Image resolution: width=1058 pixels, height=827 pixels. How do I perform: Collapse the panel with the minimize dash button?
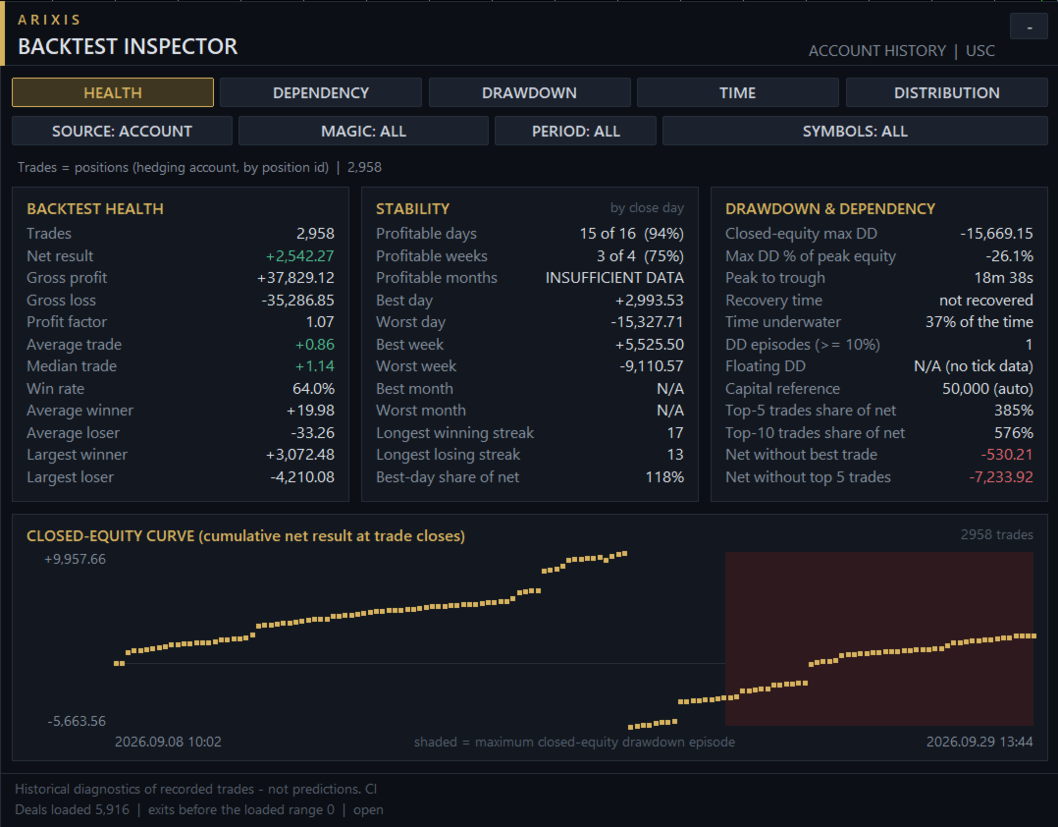point(1029,27)
